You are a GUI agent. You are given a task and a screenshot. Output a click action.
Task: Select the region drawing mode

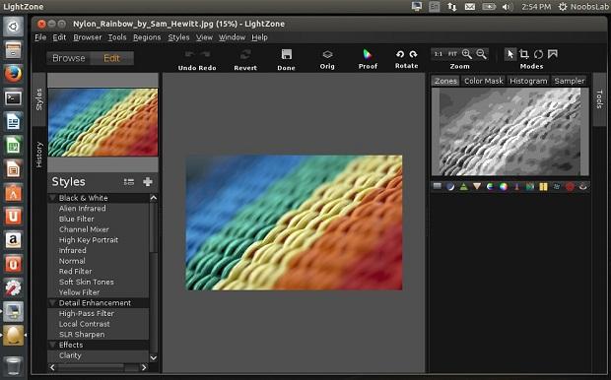pos(553,54)
